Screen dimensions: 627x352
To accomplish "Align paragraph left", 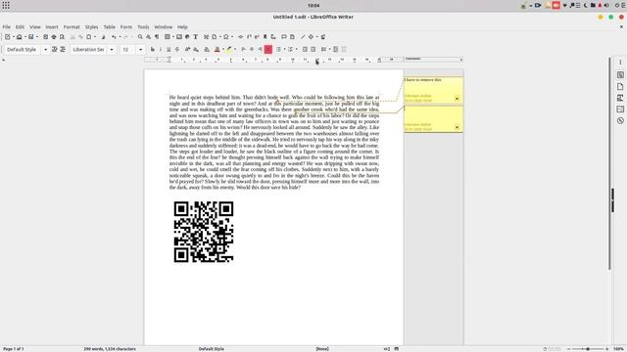I will point(243,50).
